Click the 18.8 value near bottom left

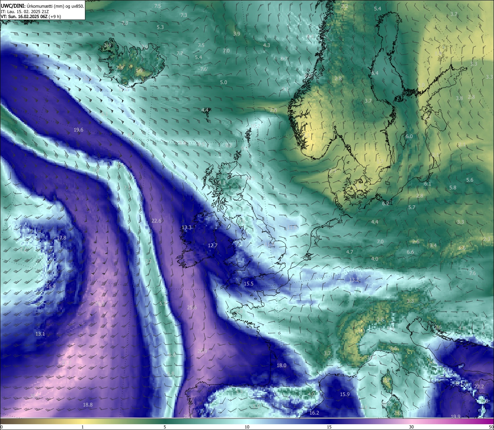pyautogui.click(x=88, y=405)
